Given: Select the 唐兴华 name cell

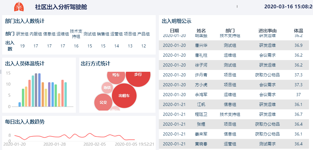Looking at the screenshot, I should pyautogui.click(x=201, y=45).
